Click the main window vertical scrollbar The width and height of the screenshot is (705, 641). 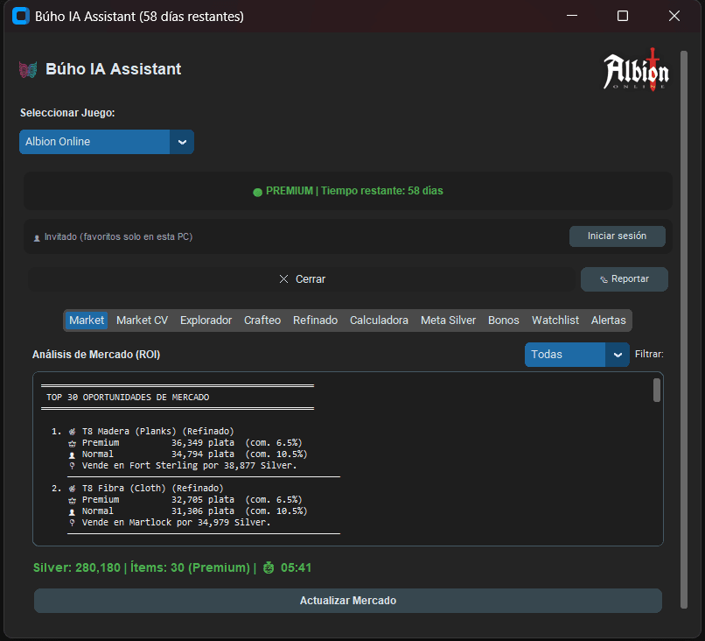point(684,329)
